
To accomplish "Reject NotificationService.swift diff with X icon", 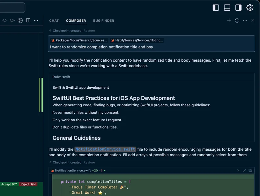I will tap(238, 171).
